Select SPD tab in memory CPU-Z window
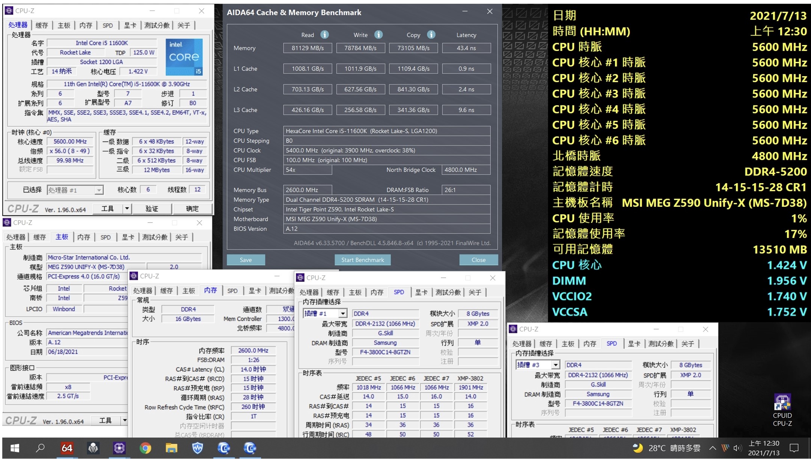This screenshot has height=459, width=811. click(x=232, y=291)
